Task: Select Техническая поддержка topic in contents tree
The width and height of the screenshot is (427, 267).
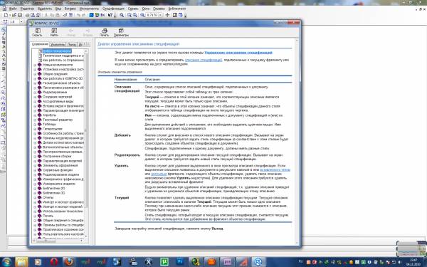Action: [63, 56]
